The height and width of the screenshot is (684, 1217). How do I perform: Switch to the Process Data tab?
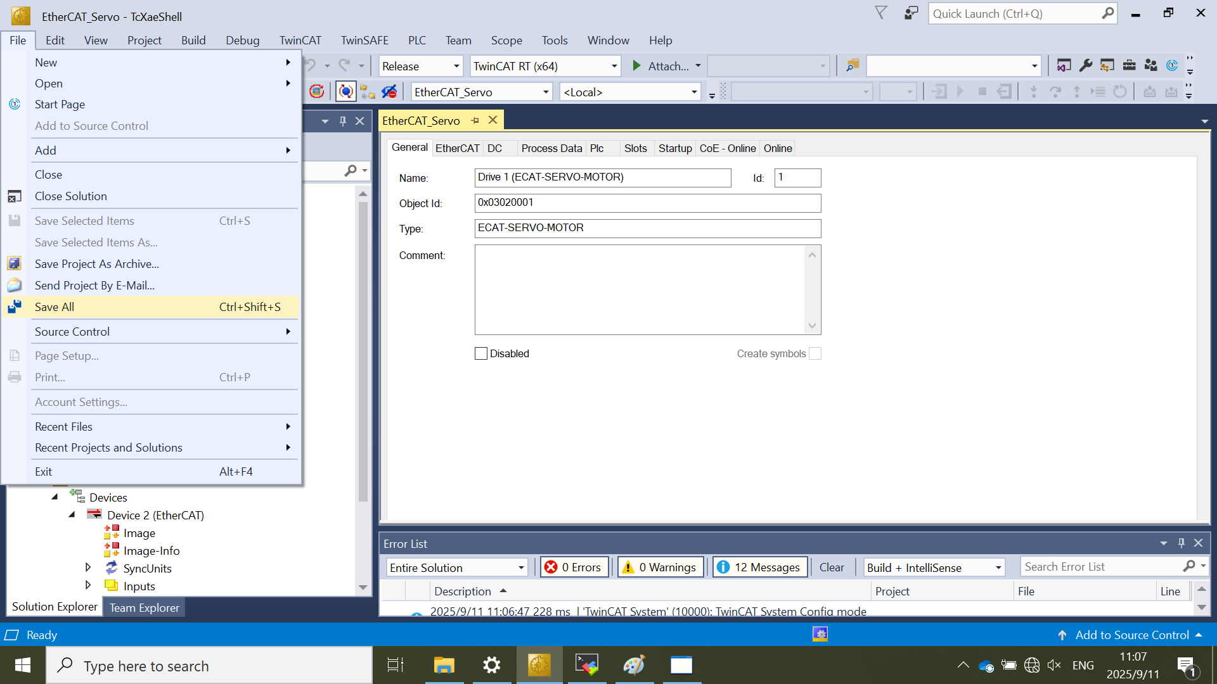tap(551, 148)
